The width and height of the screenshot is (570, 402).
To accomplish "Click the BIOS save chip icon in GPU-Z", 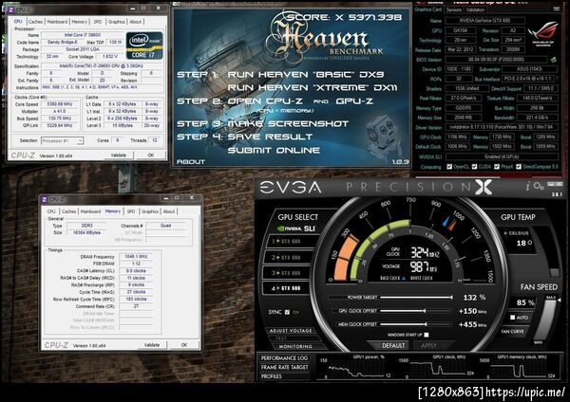I will (554, 59).
